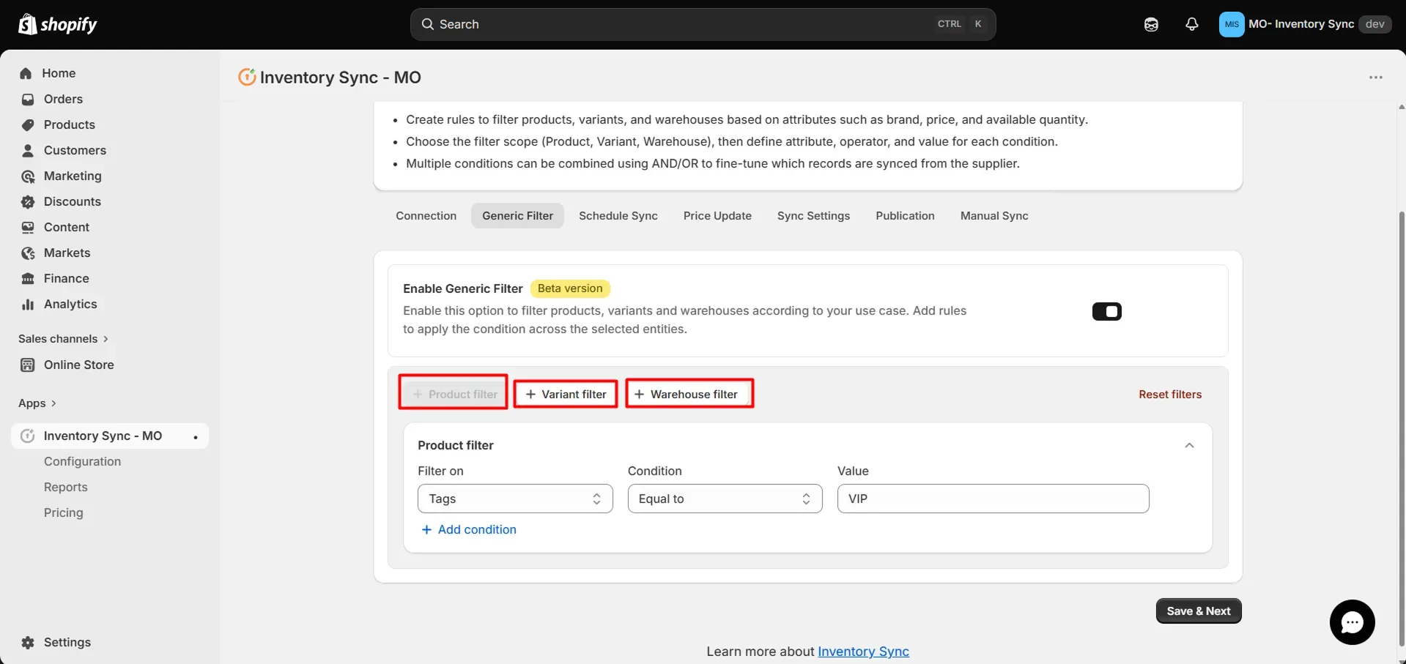1406x664 pixels.
Task: Click the disabled Product filter button
Action: (x=454, y=394)
